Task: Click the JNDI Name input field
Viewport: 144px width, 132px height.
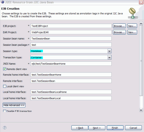Action: tap(71, 63)
